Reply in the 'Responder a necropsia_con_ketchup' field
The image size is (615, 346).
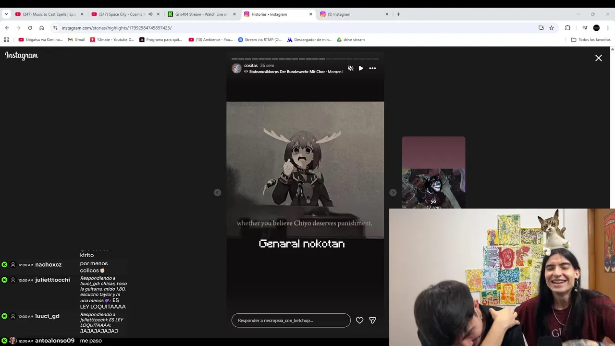coord(291,320)
